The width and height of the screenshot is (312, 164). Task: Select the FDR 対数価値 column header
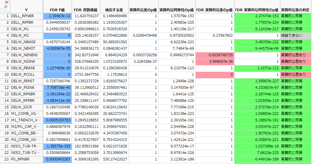[x=86, y=10]
